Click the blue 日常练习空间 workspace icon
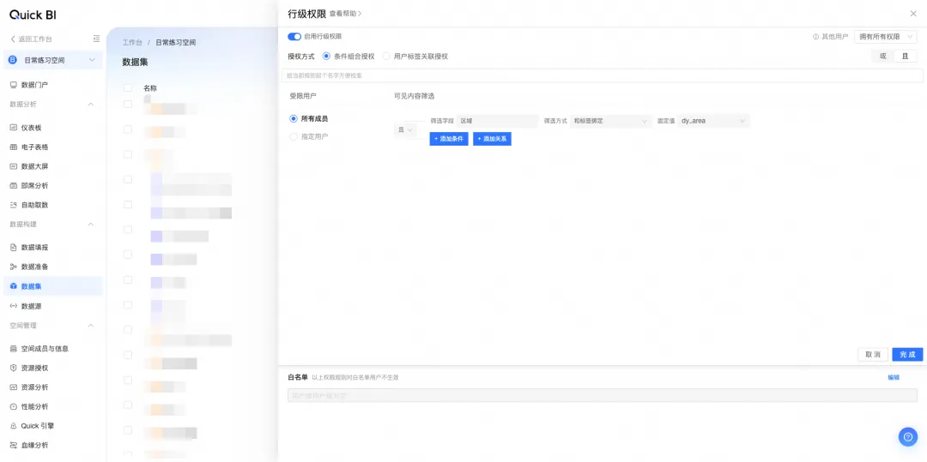This screenshot has width=927, height=462. 12,60
